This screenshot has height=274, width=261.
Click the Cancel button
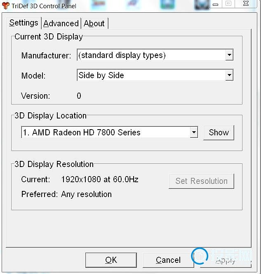(x=168, y=260)
